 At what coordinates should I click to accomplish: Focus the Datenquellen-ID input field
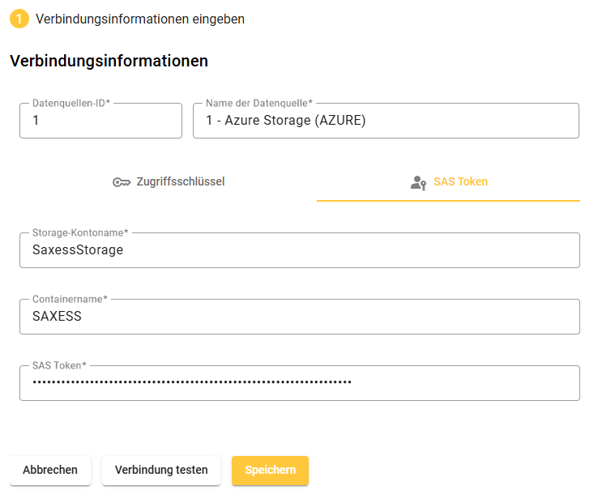(100, 121)
